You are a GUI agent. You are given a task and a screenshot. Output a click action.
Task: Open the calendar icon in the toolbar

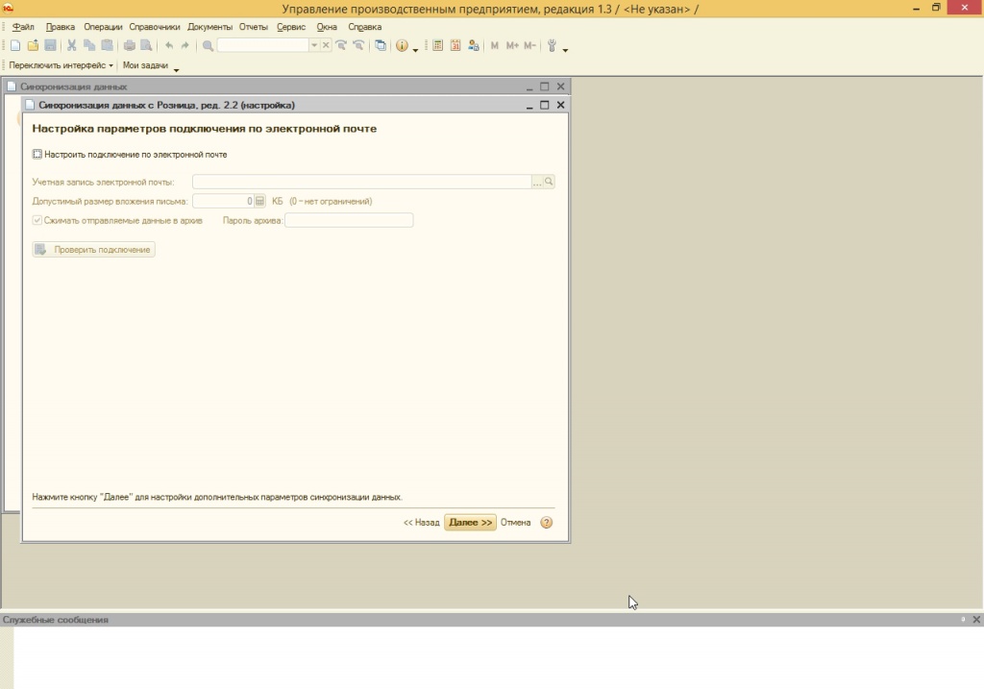click(x=455, y=45)
